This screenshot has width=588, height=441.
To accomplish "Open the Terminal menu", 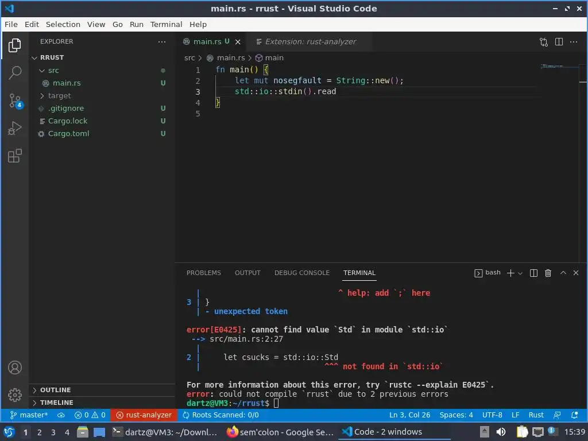I will tap(166, 24).
